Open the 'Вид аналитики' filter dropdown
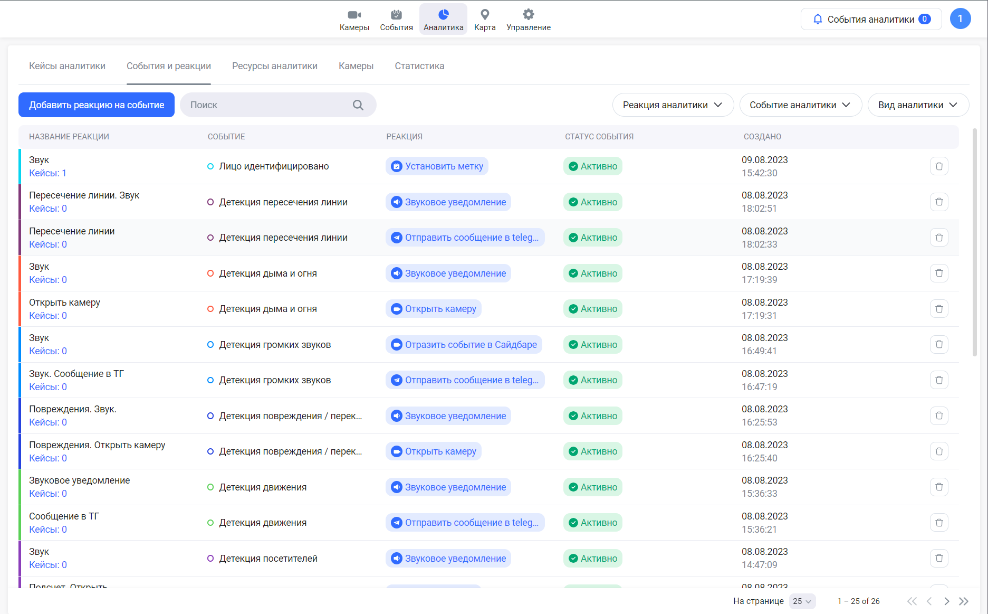The image size is (988, 614). pos(918,105)
